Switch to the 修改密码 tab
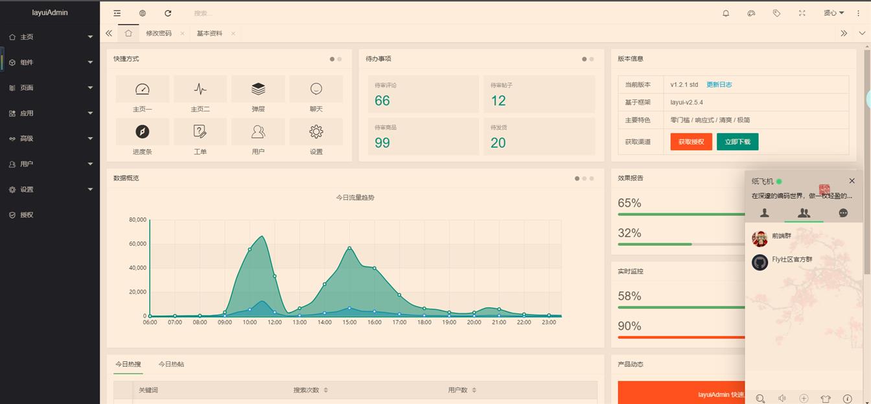This screenshot has width=871, height=404. [x=159, y=33]
